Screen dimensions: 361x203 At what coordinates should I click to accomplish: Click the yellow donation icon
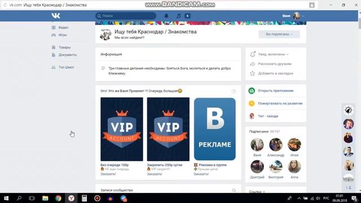(x=252, y=103)
